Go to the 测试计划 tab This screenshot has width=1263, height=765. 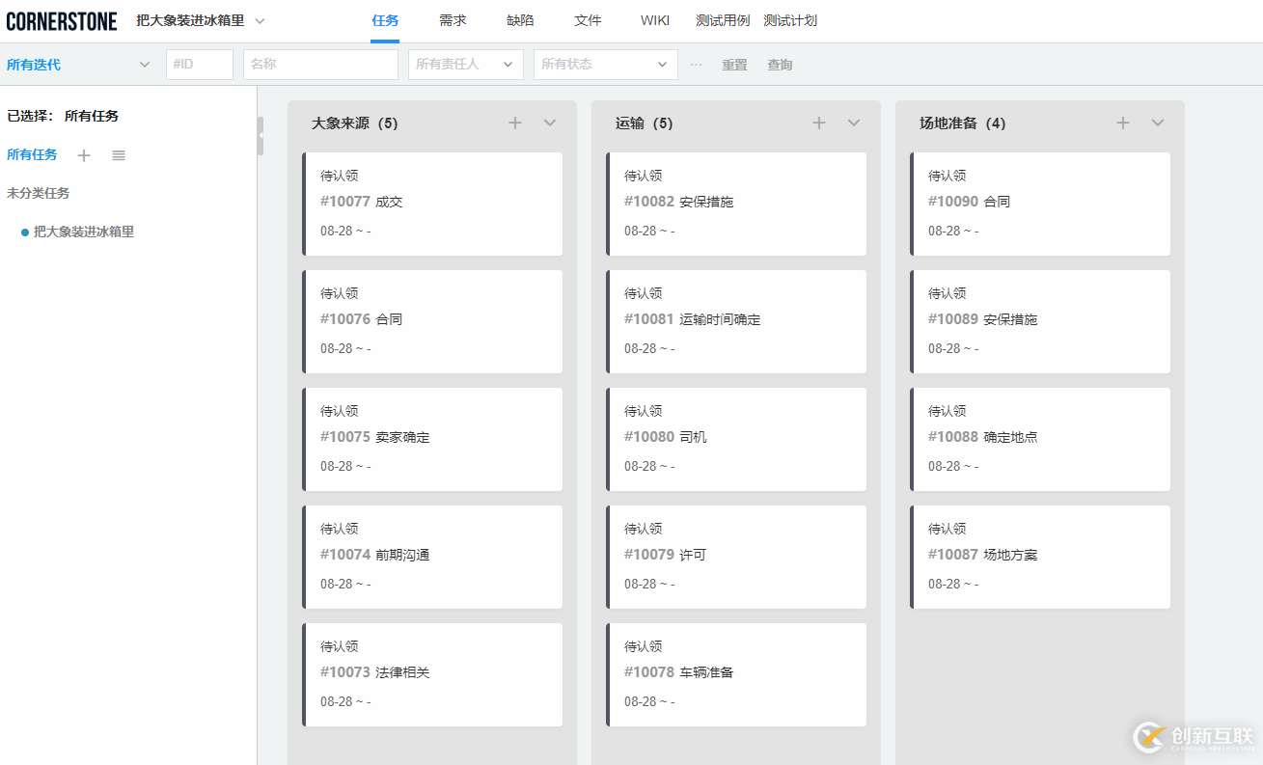coord(790,19)
